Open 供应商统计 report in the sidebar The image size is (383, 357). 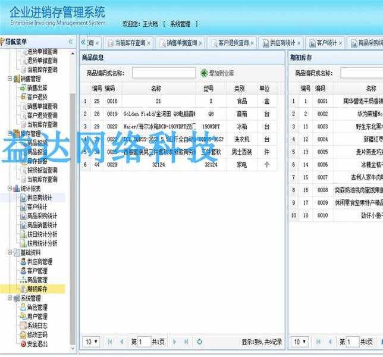[x=40, y=198]
